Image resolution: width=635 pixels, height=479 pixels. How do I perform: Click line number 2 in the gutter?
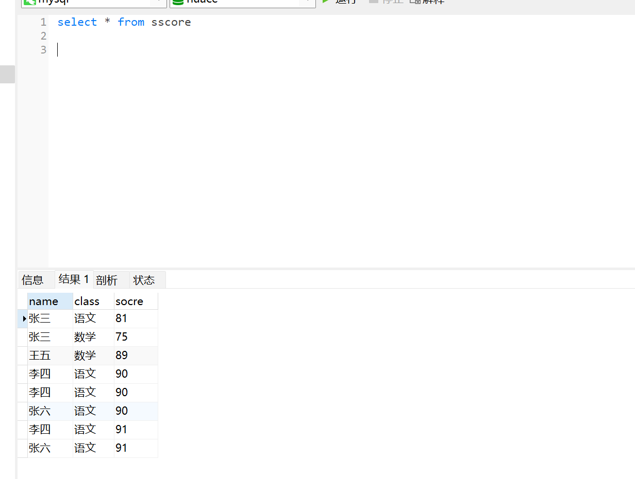click(43, 36)
